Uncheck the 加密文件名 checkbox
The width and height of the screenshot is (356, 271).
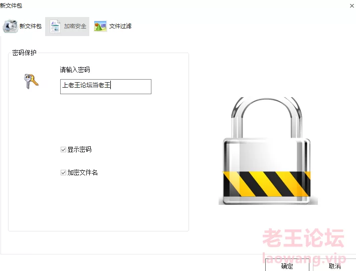(63, 173)
